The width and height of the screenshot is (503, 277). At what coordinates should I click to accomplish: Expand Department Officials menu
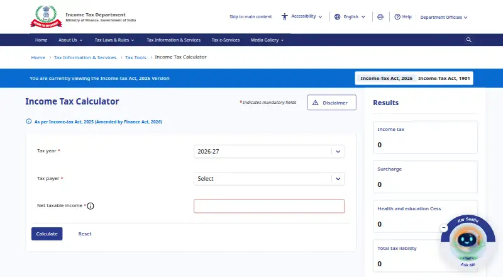(x=444, y=18)
